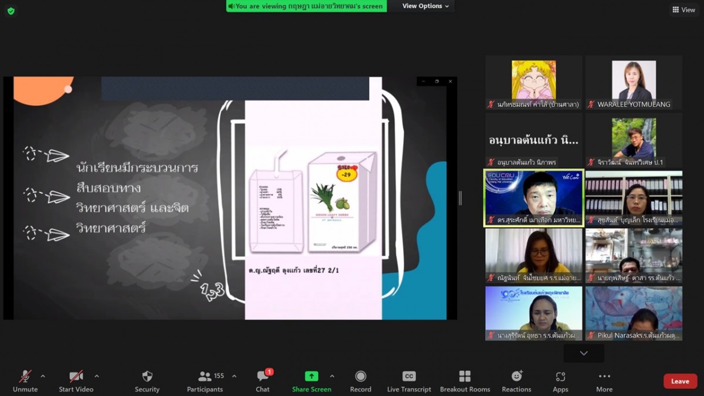Expand audio options arrow beside Unmute
The image size is (704, 396).
[x=43, y=376]
